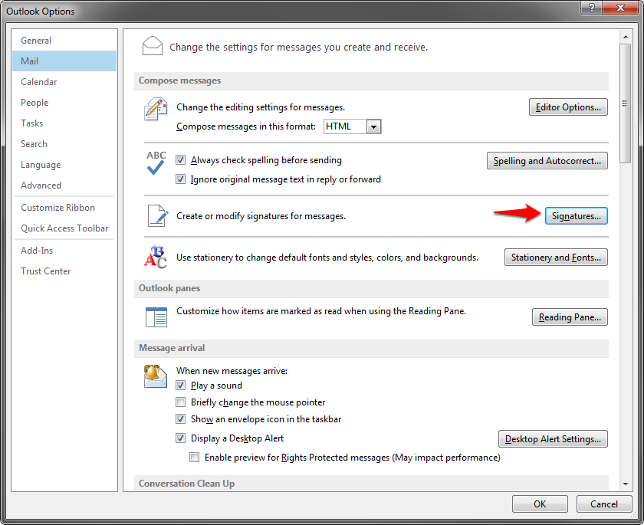Toggle Always check spelling before sending
644x525 pixels.
pos(180,160)
